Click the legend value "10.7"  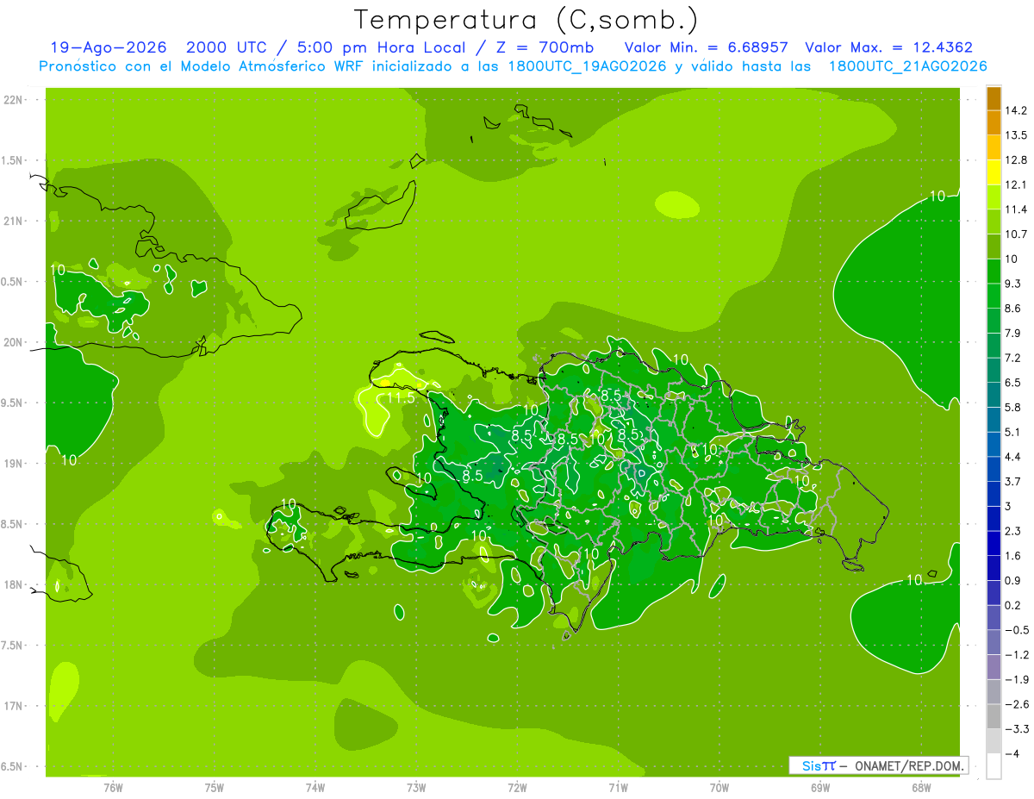[x=1016, y=234]
